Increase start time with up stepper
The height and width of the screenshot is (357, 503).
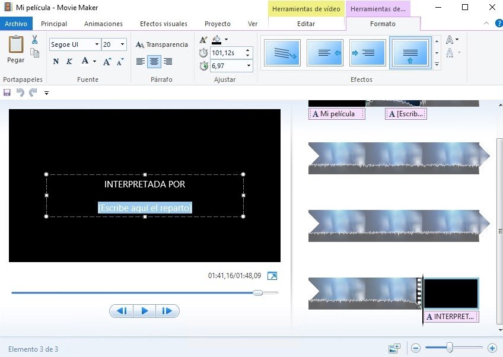[248, 50]
